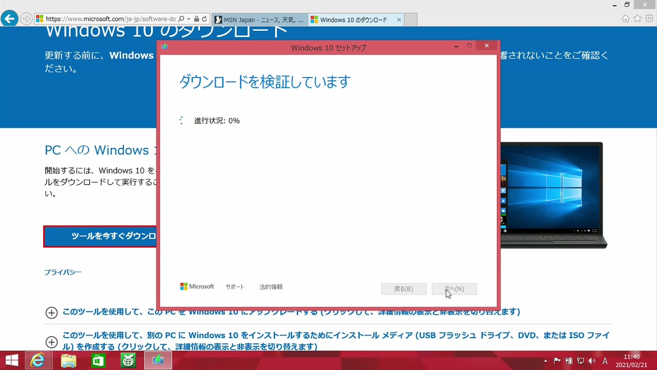657x370 pixels.
Task: Click the battery power icon in tray
Action: tap(569, 361)
